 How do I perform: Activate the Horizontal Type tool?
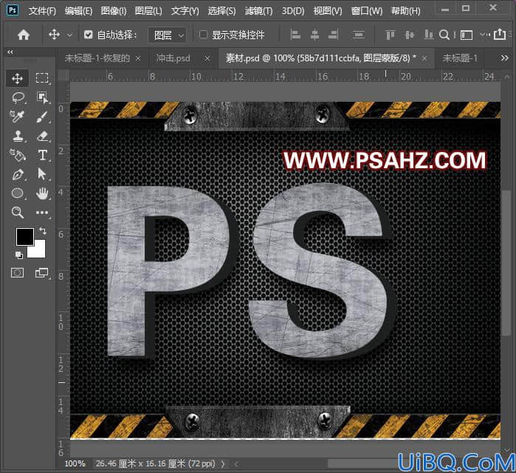point(43,155)
